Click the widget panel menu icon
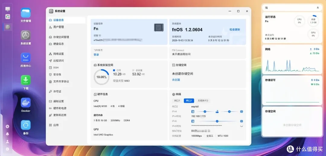Viewport: 326px width, 156px height. pos(266,8)
